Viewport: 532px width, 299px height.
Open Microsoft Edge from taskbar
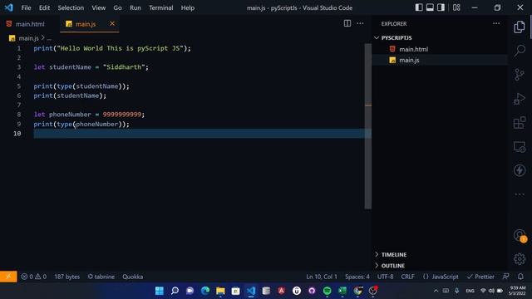(205, 291)
